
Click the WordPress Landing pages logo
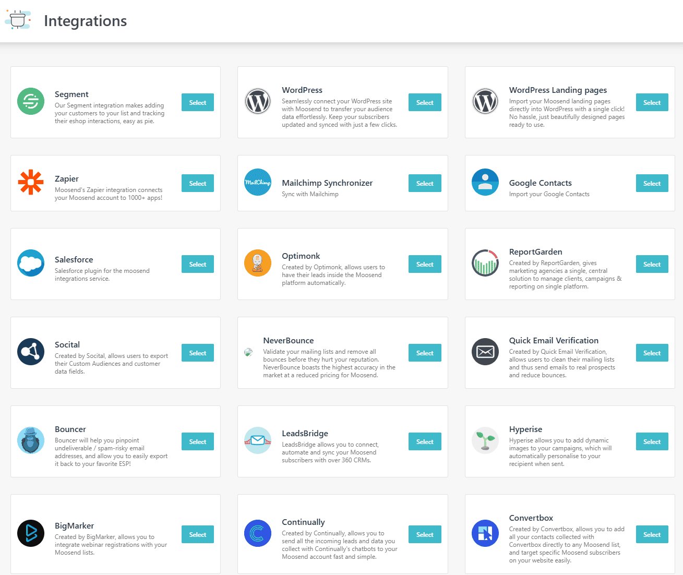pos(485,101)
